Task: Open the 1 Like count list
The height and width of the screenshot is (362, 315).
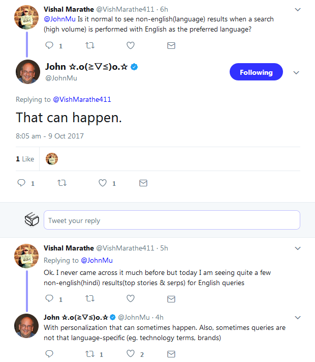Action: 25,159
